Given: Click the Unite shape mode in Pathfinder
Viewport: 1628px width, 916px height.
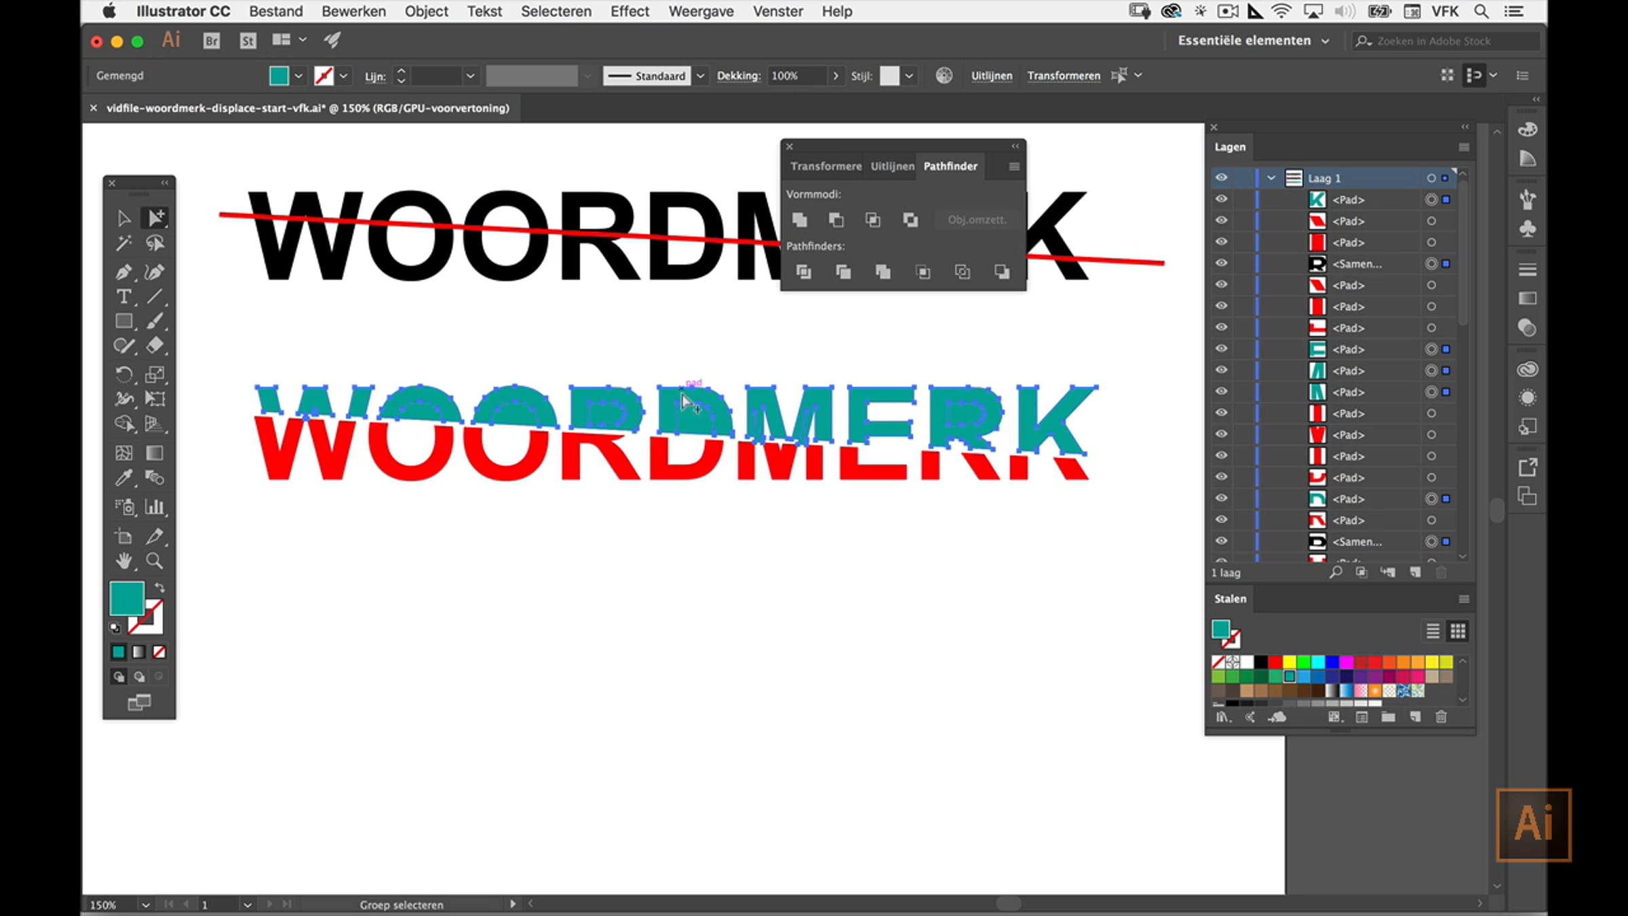Looking at the screenshot, I should (x=800, y=220).
